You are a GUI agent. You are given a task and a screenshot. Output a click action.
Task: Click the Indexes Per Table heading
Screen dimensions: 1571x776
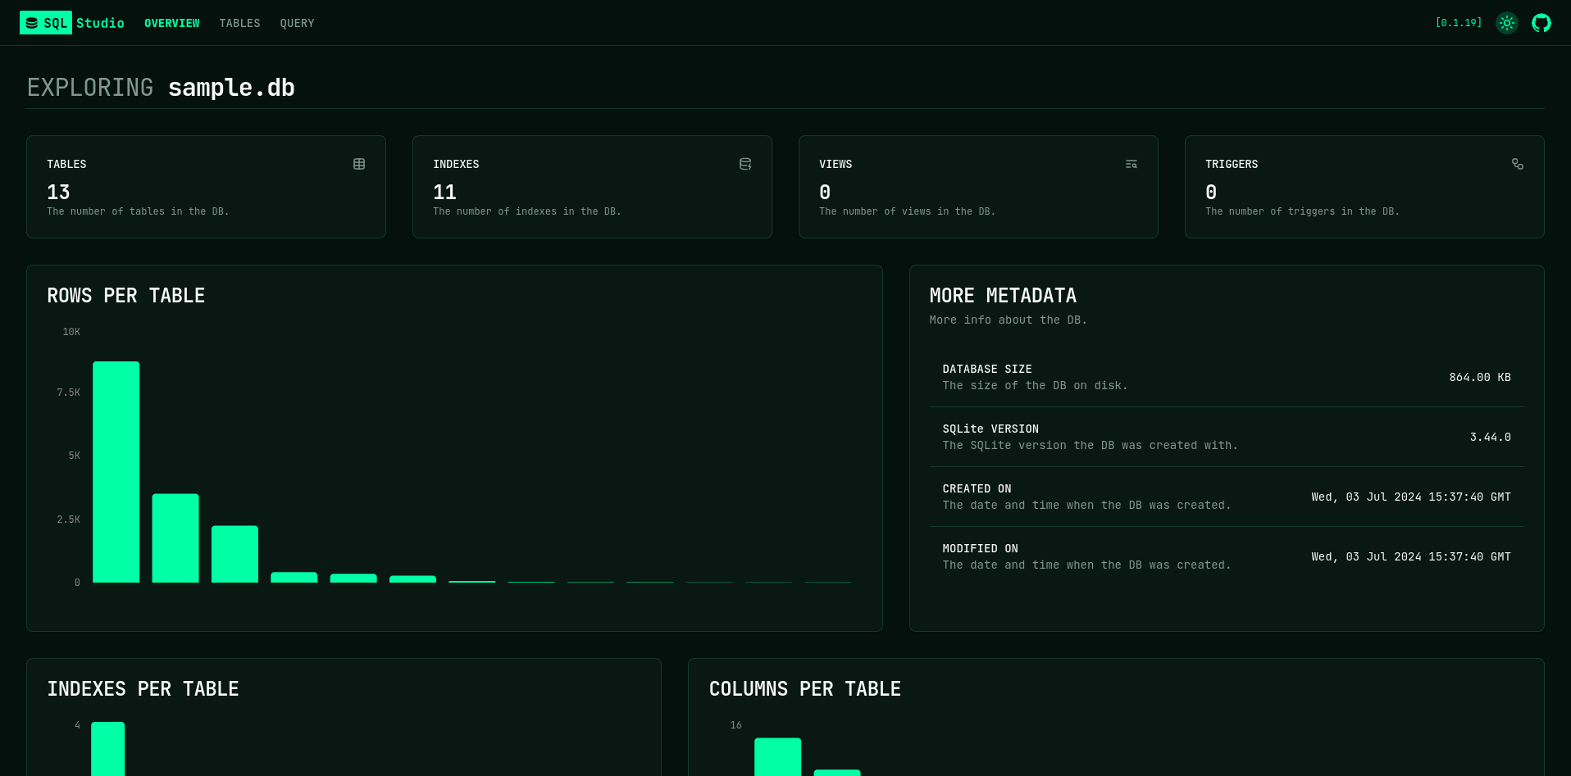[143, 689]
